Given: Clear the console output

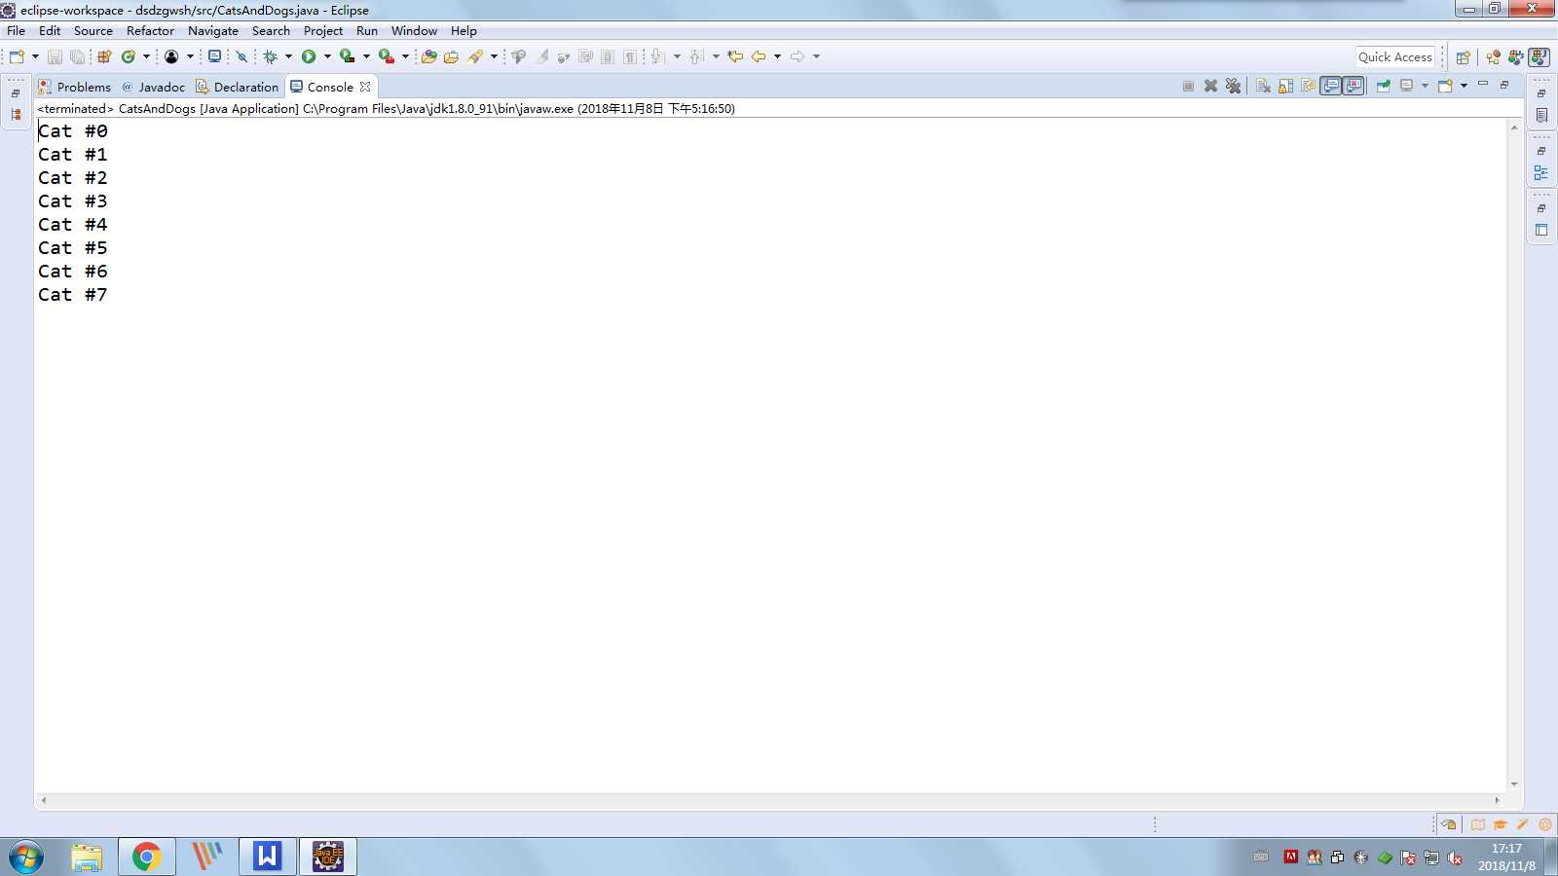Looking at the screenshot, I should click(x=1263, y=86).
